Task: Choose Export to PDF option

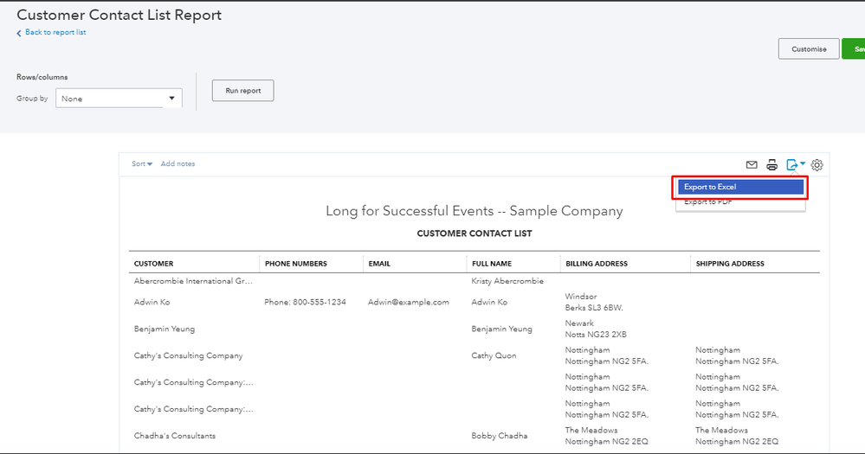Action: [708, 203]
